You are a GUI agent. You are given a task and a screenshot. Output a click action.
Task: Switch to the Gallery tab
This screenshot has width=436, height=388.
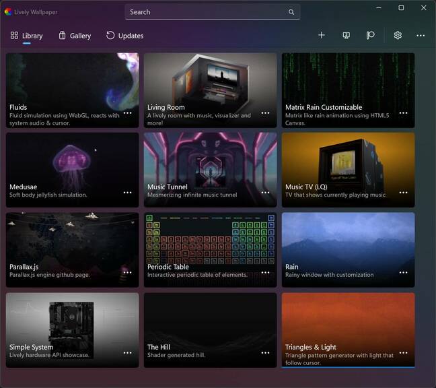75,36
